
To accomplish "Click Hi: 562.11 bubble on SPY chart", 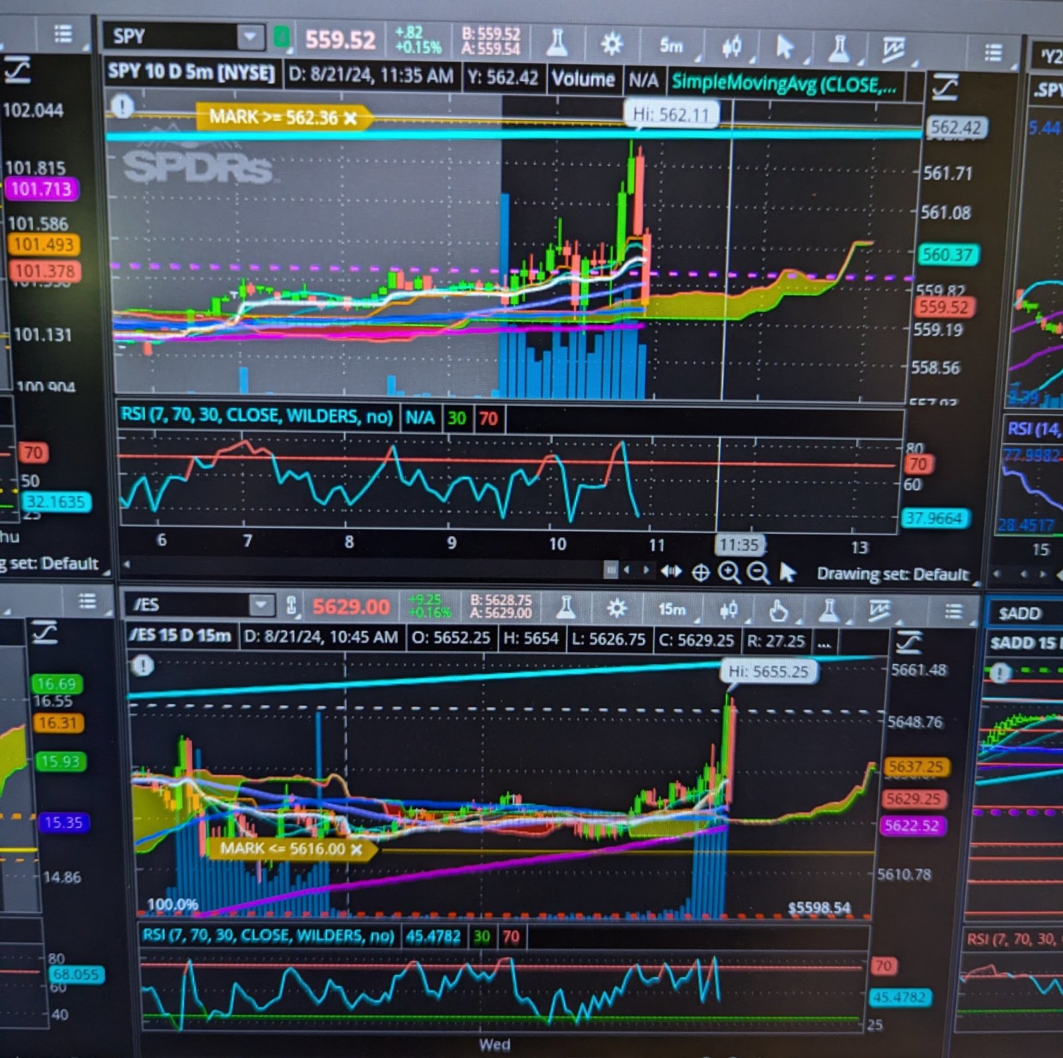I will coord(671,114).
